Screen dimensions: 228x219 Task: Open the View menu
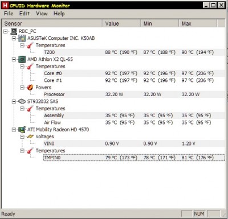(x=42, y=14)
